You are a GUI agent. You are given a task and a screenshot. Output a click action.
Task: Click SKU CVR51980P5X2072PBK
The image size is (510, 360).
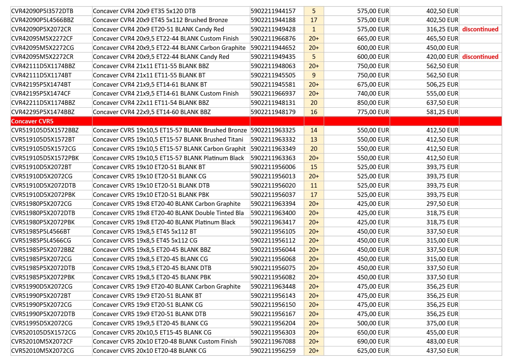pyautogui.click(x=43, y=222)
